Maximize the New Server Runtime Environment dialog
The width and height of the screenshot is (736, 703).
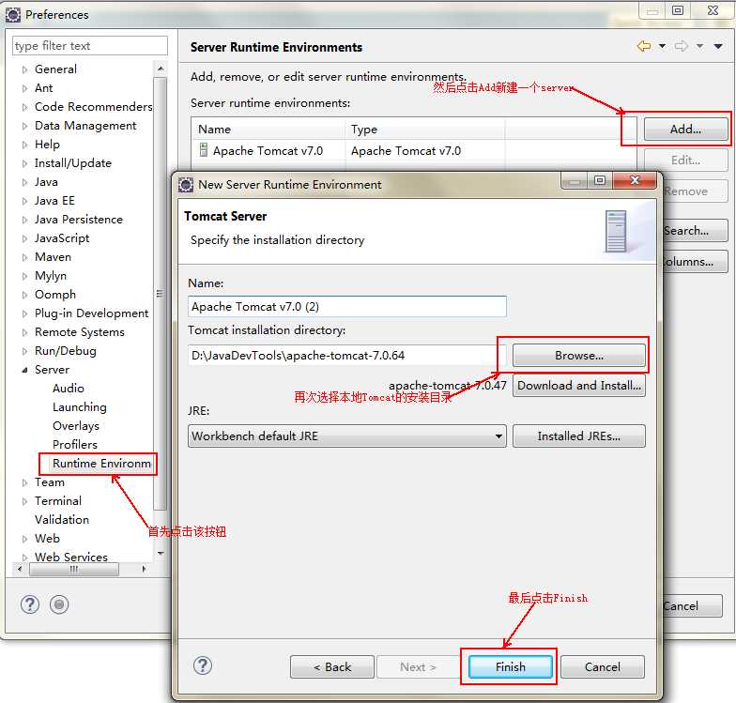click(x=599, y=180)
